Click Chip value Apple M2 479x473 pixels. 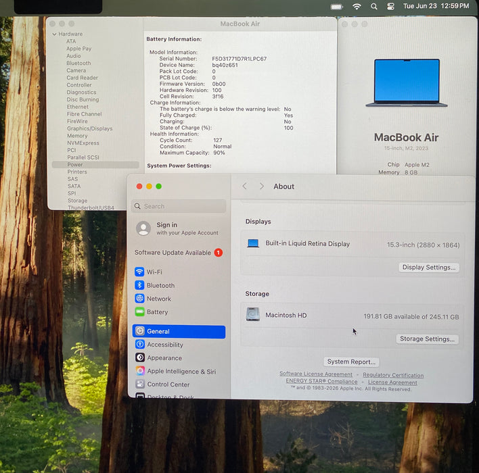[x=417, y=165]
